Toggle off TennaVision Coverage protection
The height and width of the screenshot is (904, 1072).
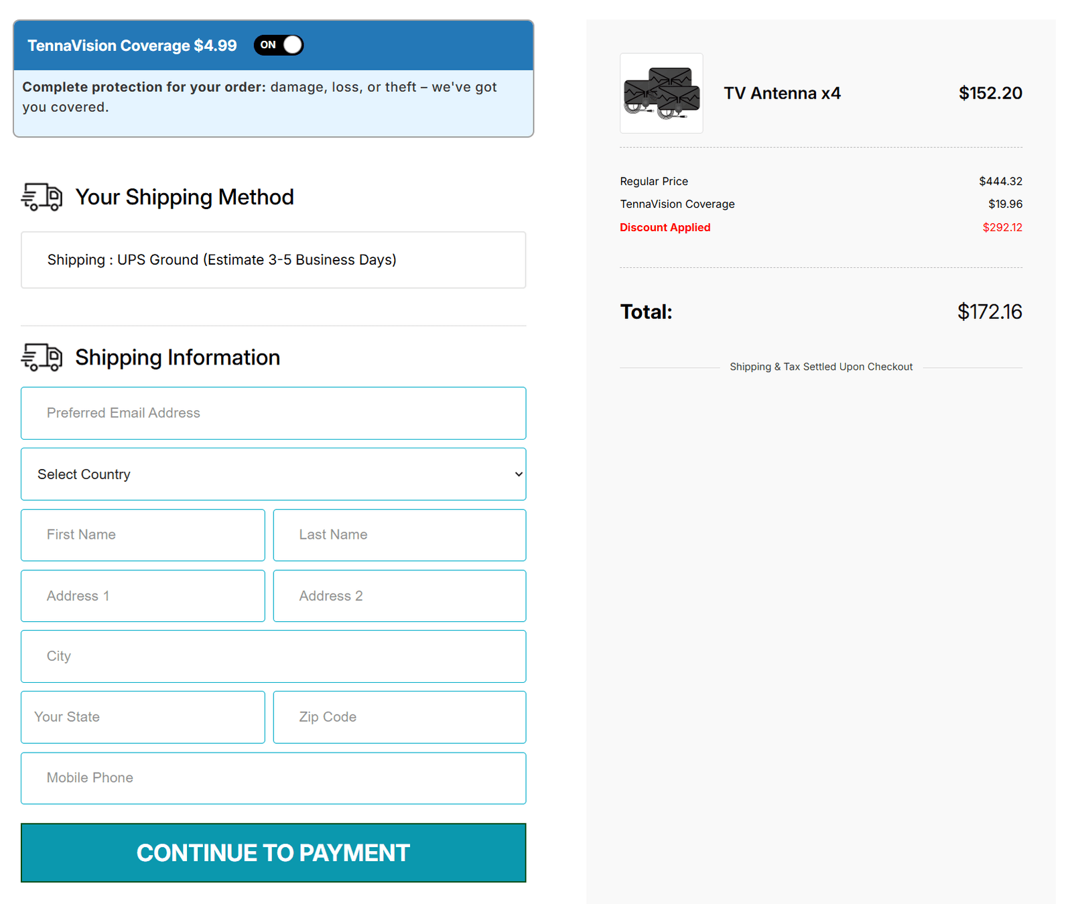point(277,45)
